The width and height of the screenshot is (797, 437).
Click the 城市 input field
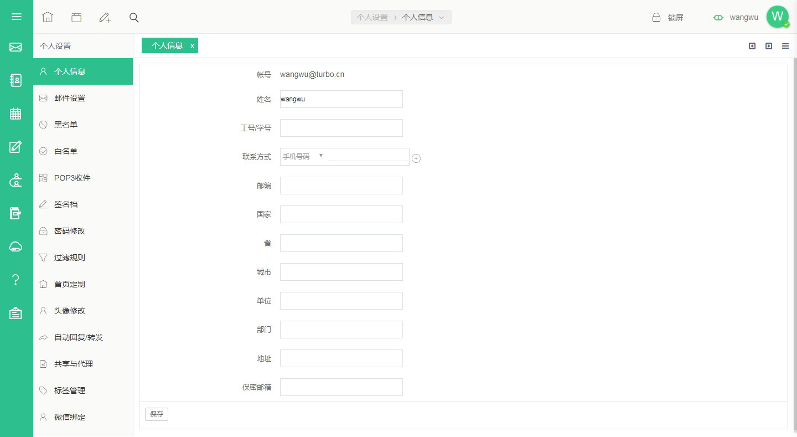[x=341, y=272]
